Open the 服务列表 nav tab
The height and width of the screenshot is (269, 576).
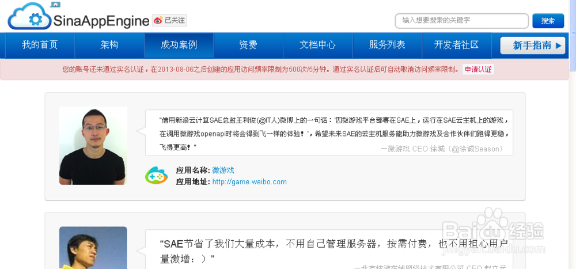point(387,45)
